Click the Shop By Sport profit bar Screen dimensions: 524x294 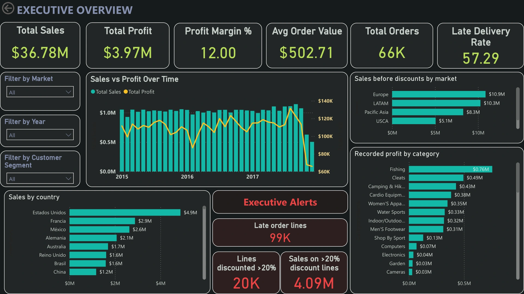click(416, 238)
